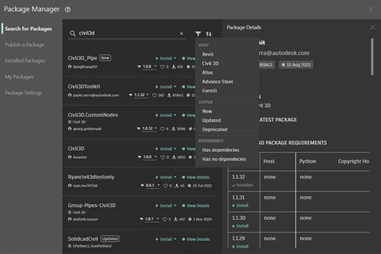Viewport: 381px width, 254px height.
Task: Filter status by New
Action: pos(207,111)
